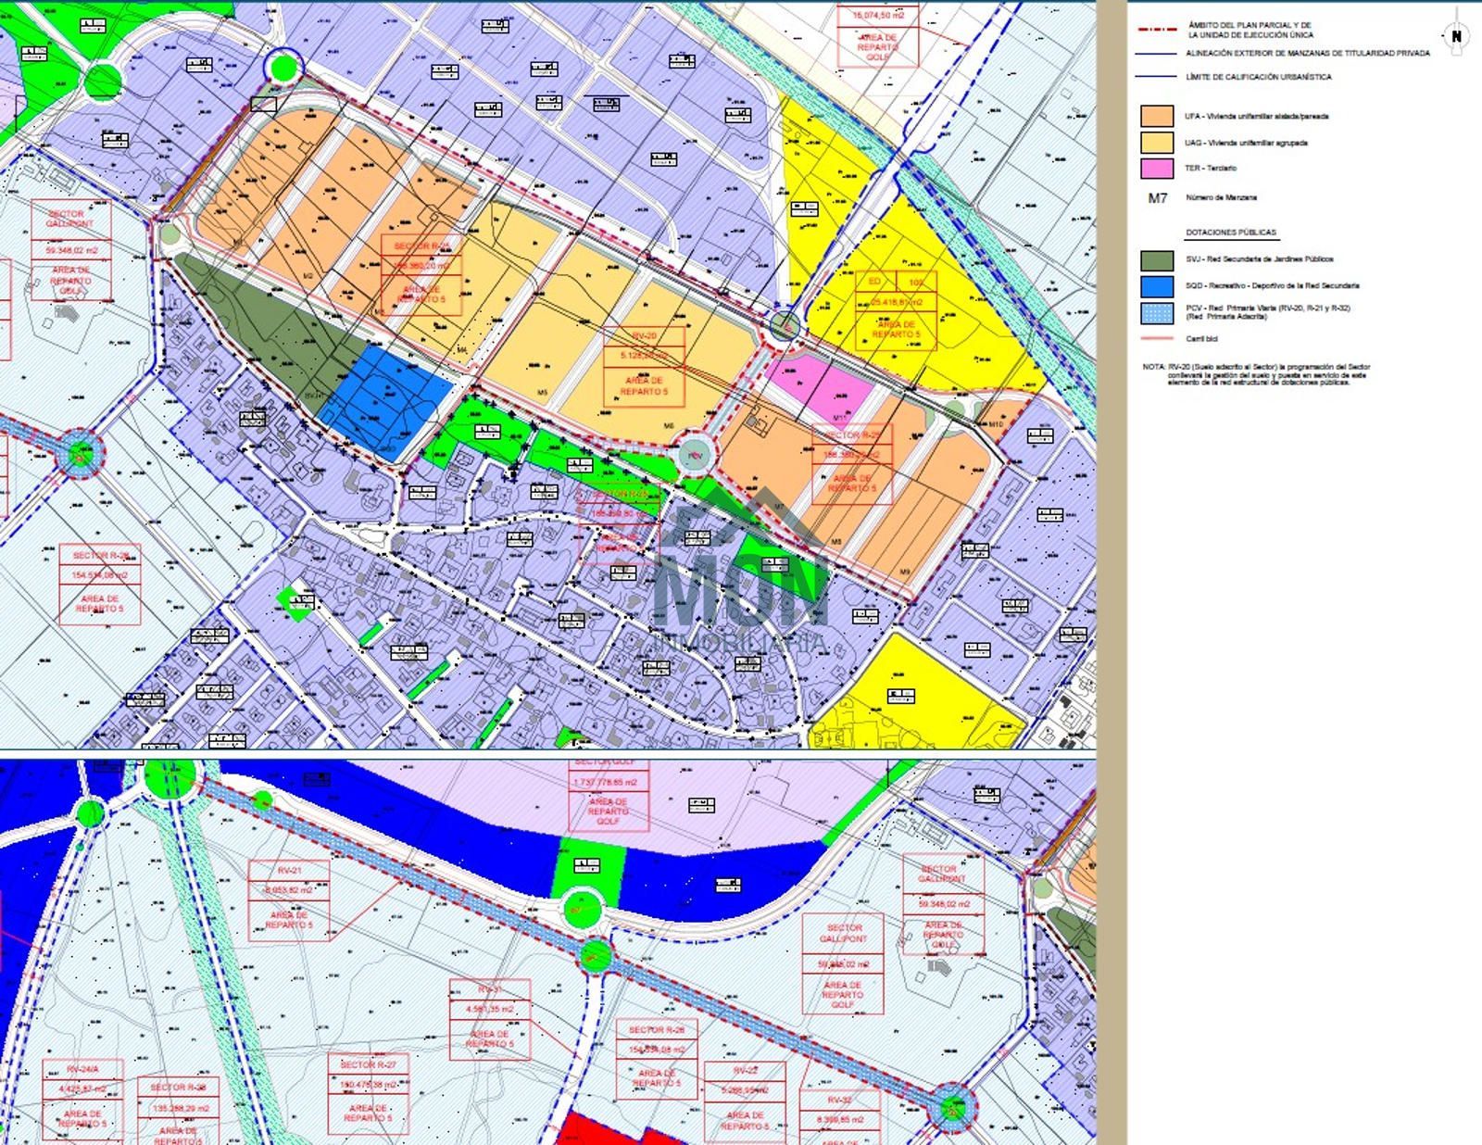
Task: Select the UFA orange legend swatch
Action: [1157, 116]
